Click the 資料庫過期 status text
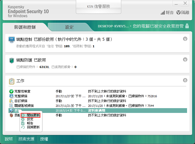Screen dimensions: 195x144 pyautogui.click(x=97, y=111)
